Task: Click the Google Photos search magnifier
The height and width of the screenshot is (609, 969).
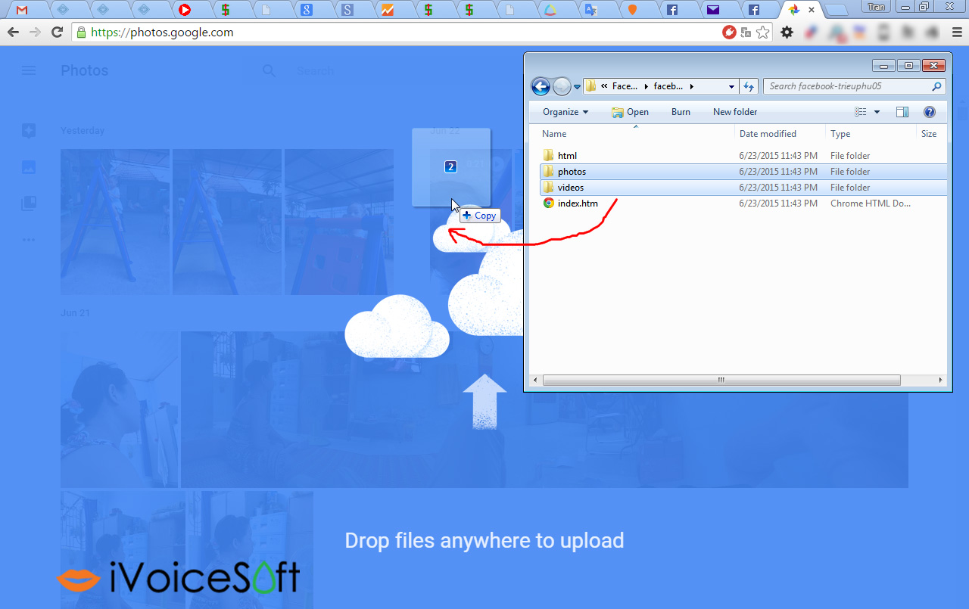Action: click(269, 70)
